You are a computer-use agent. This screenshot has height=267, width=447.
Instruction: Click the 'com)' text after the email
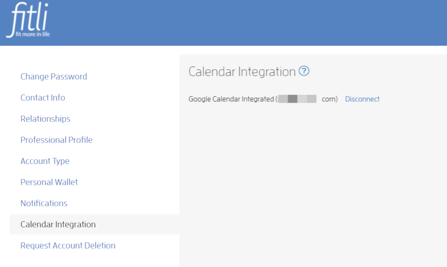[330, 99]
